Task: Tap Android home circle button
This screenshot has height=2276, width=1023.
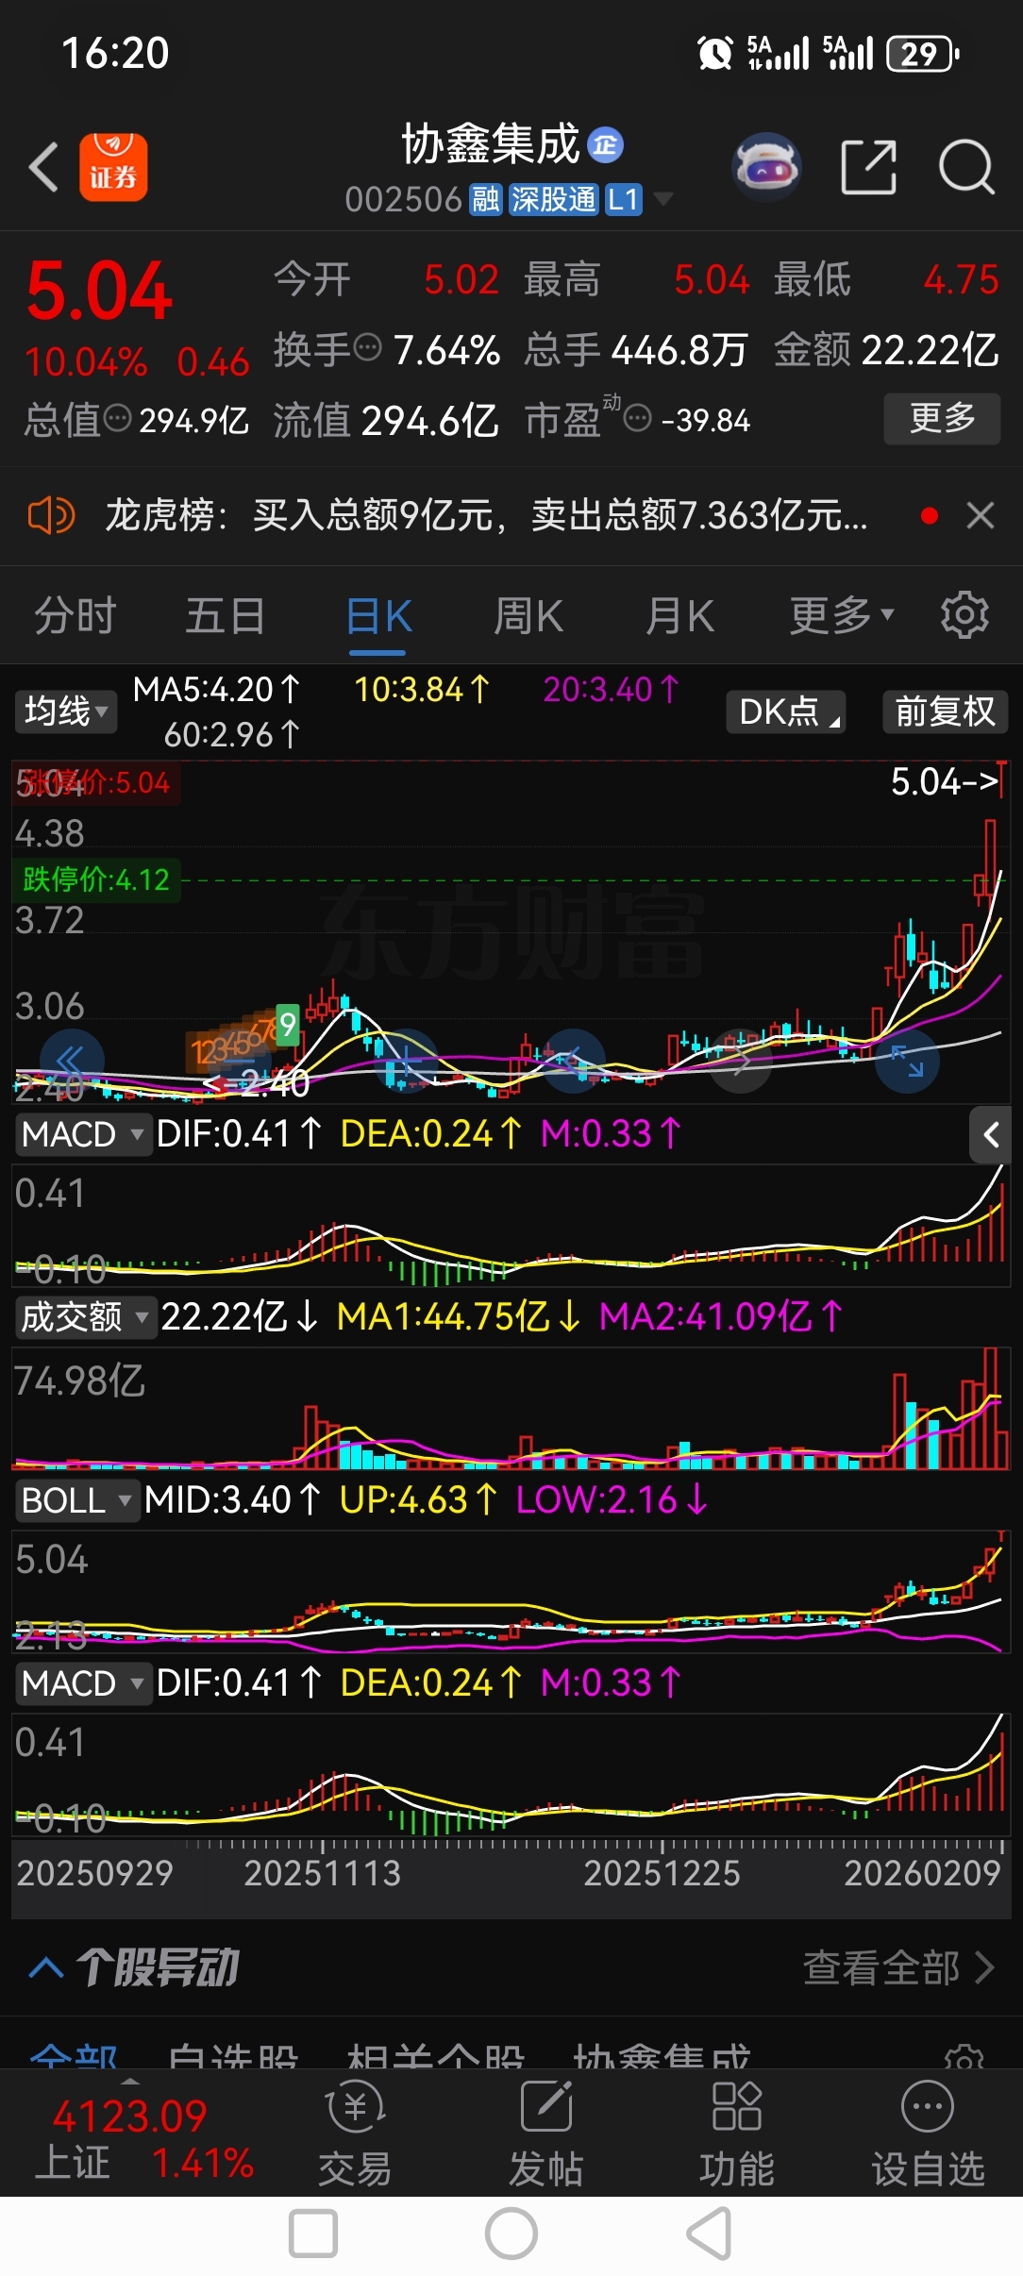Action: click(x=511, y=2234)
